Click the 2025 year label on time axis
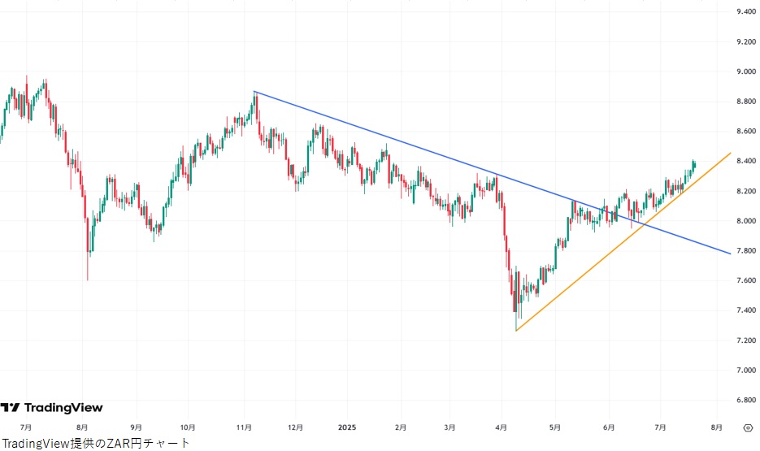 point(347,427)
